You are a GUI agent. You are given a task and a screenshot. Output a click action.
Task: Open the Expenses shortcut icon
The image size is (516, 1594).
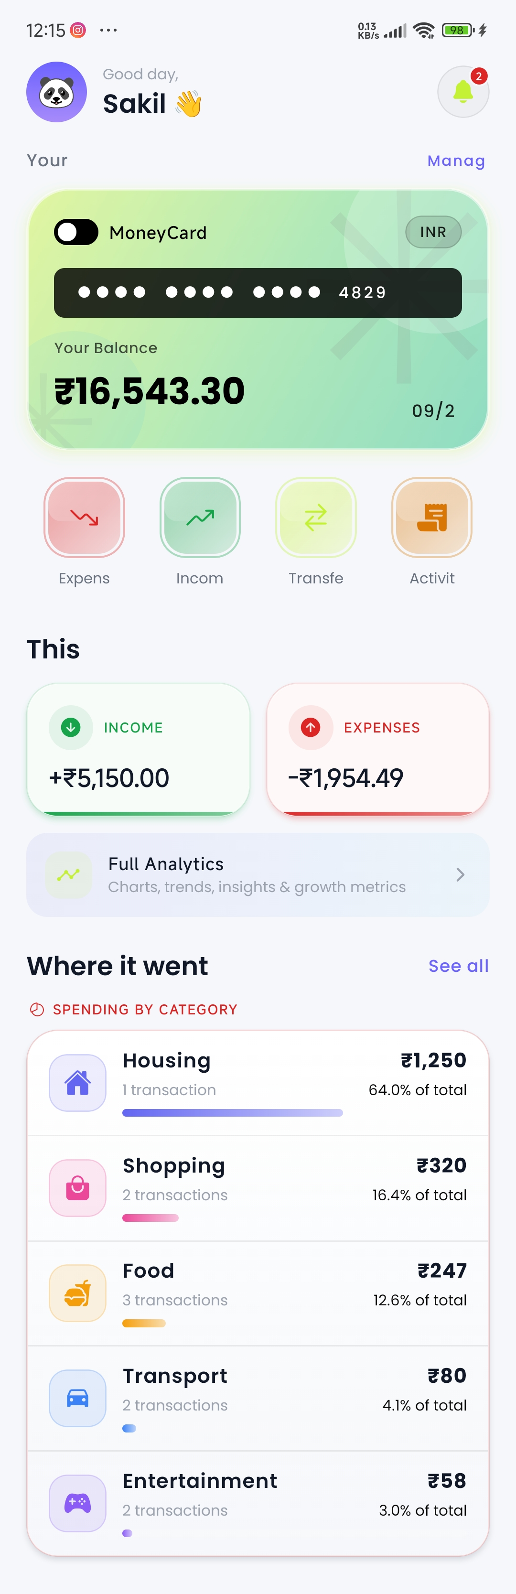(x=84, y=517)
